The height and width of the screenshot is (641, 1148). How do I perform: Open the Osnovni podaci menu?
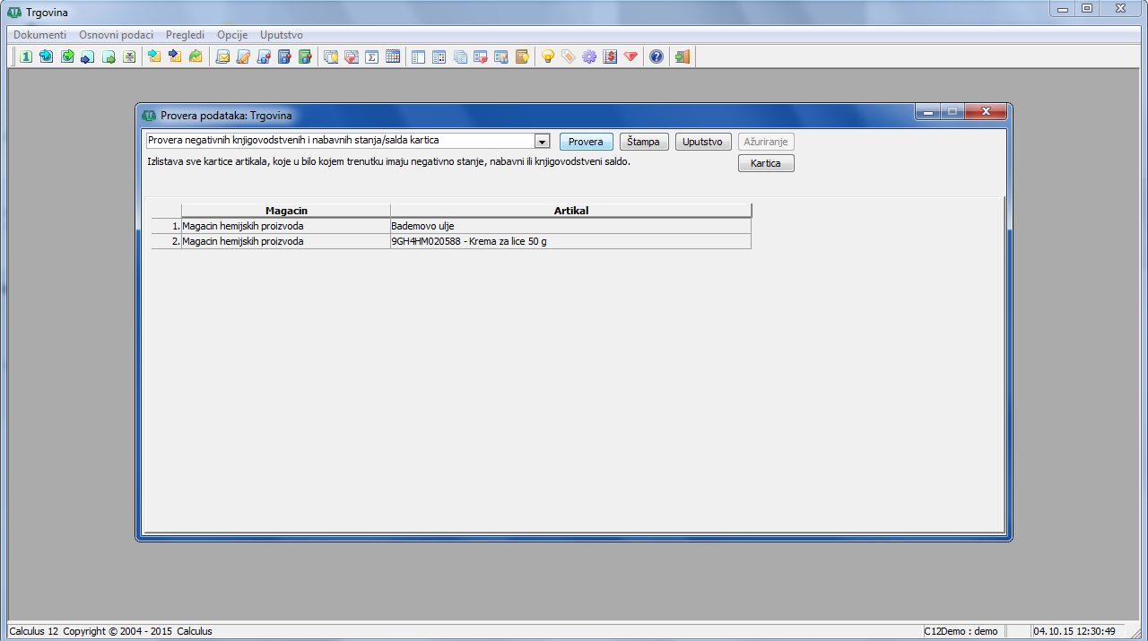click(x=116, y=35)
